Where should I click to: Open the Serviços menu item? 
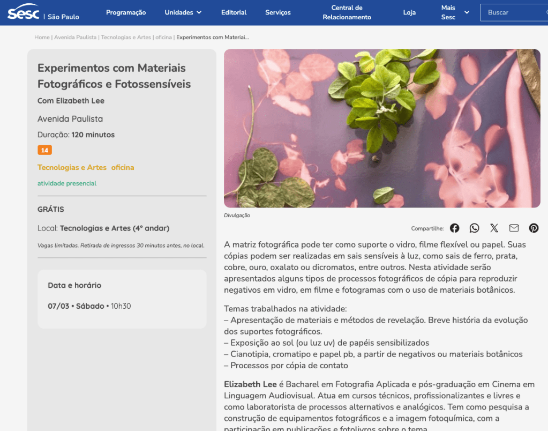click(x=278, y=12)
